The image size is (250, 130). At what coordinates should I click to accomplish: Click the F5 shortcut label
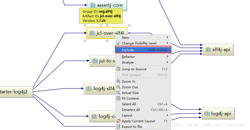click(x=166, y=121)
